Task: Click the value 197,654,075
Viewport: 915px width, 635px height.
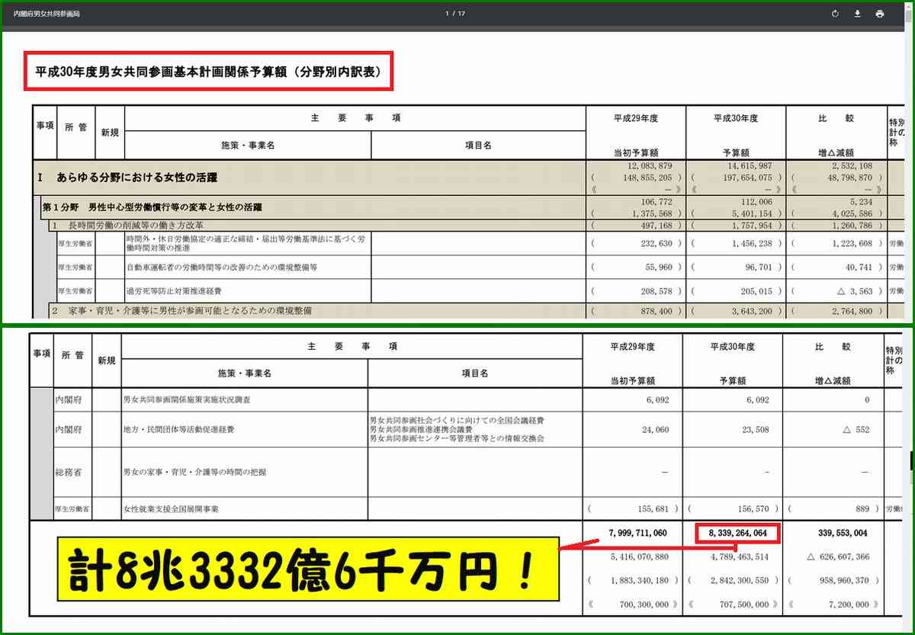Action: pyautogui.click(x=746, y=177)
